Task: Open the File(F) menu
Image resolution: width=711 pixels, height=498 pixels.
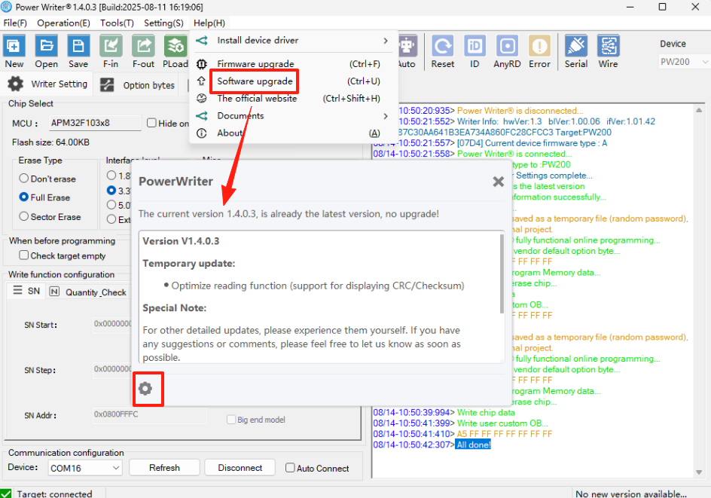Action: point(15,23)
